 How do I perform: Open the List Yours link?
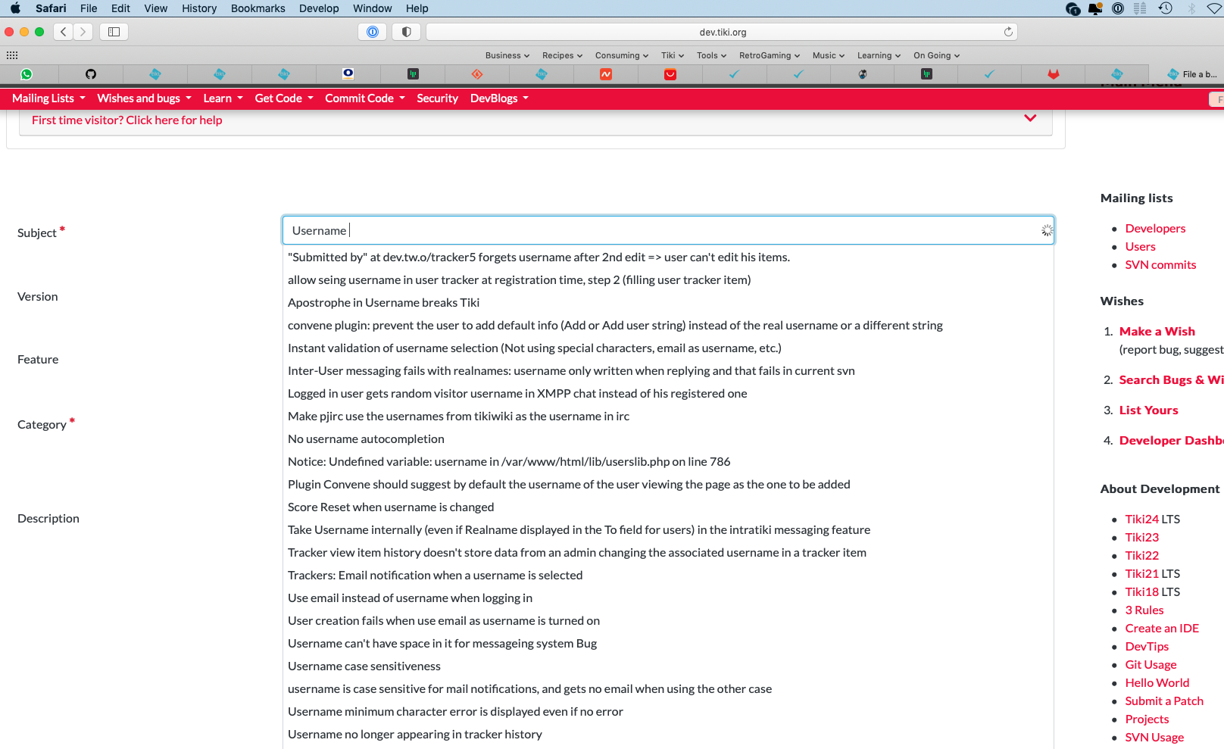tap(1148, 410)
